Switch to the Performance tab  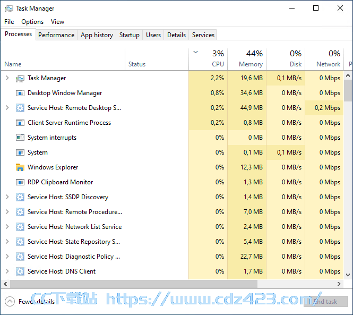coord(56,35)
